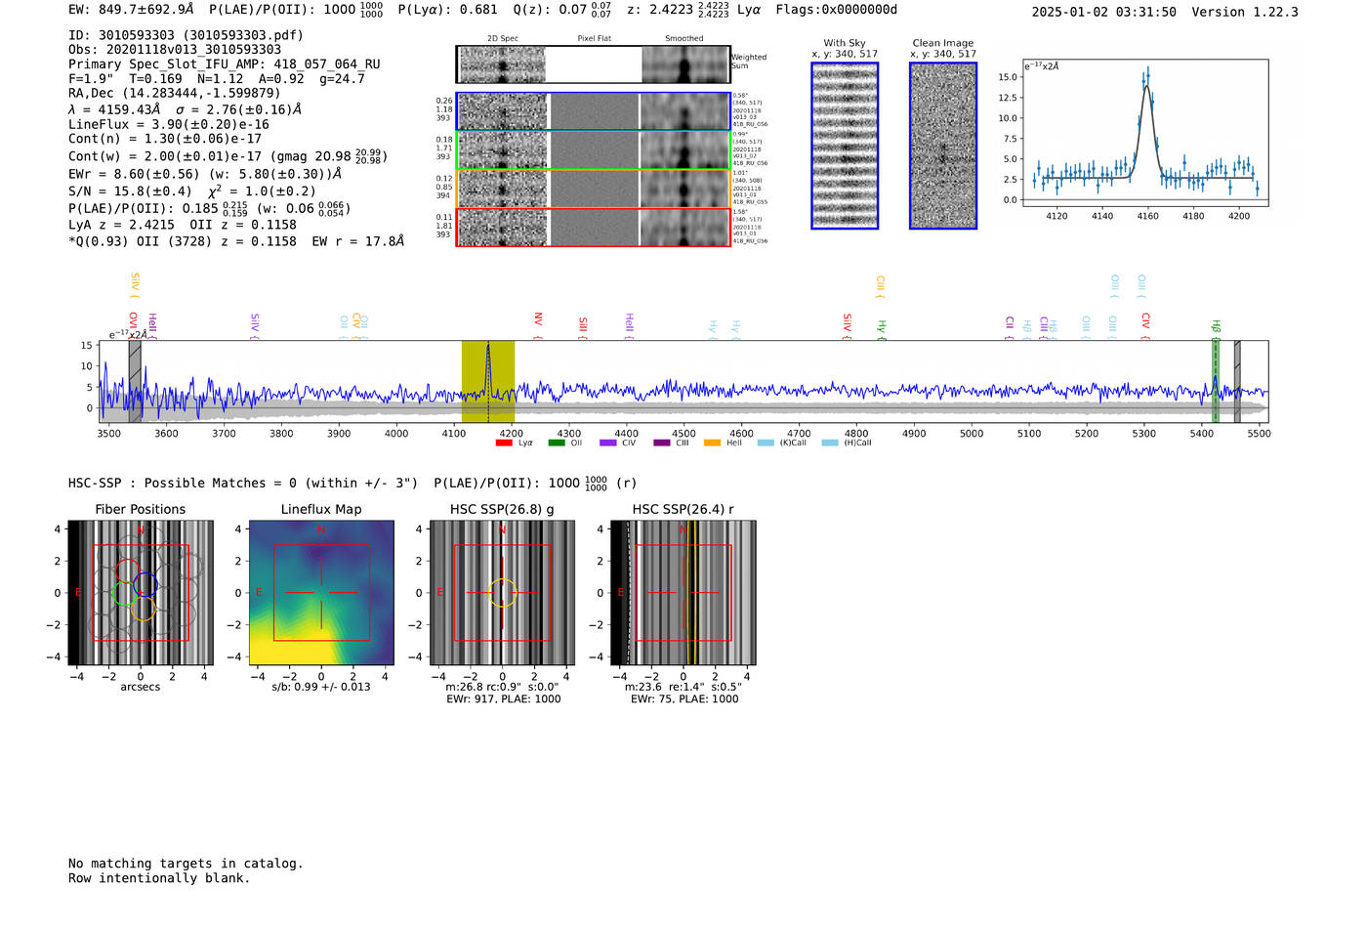Click the red-bordered fiber Smoothed panel

click(685, 228)
